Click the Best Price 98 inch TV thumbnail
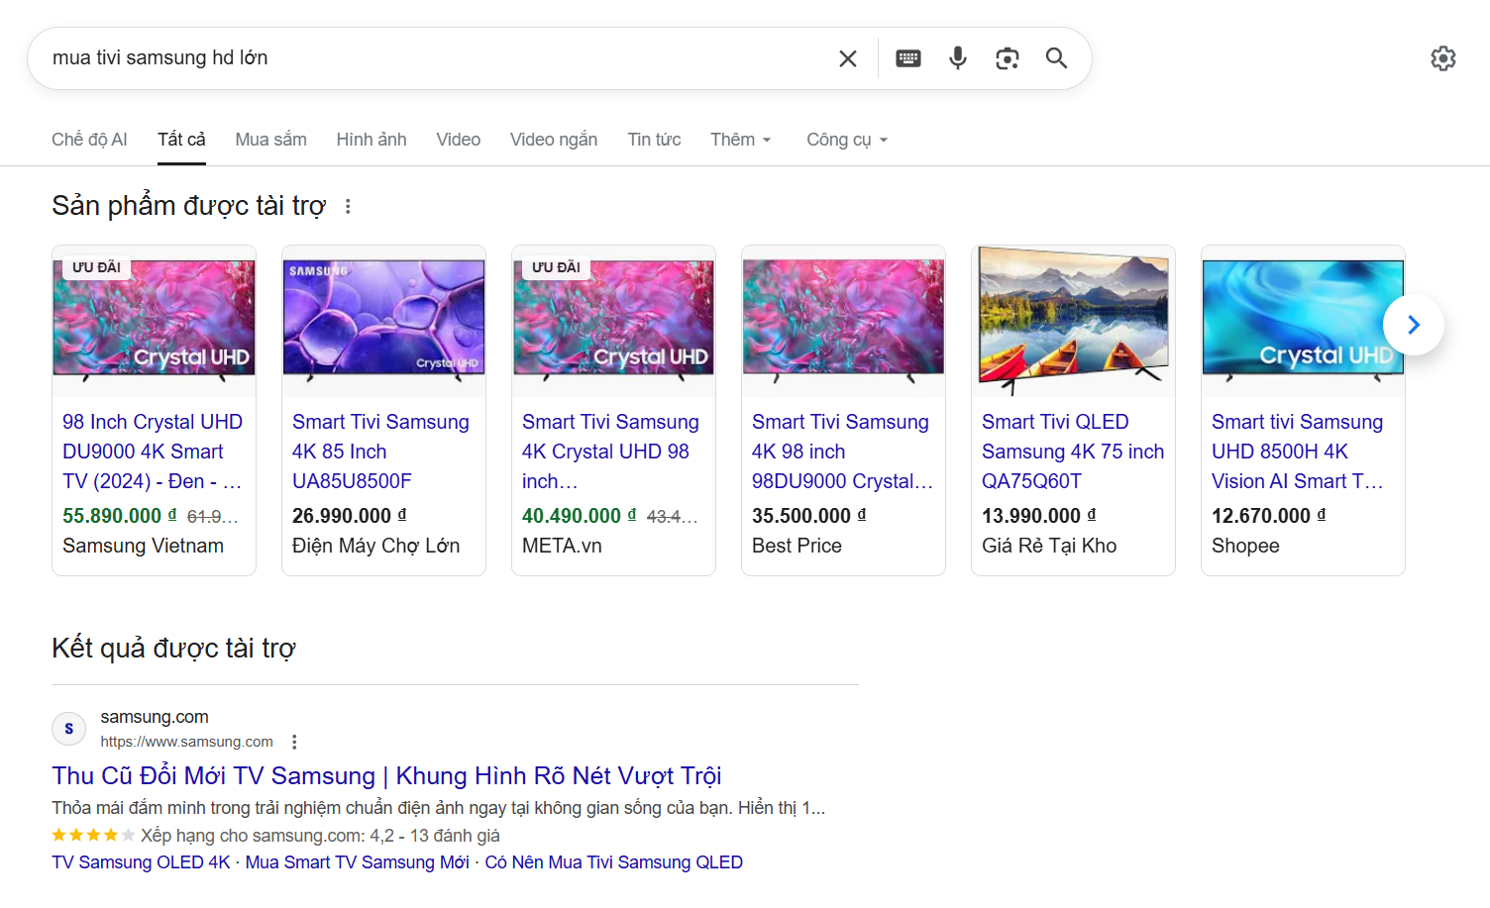Screen dimensions: 1490x908 tap(844, 321)
